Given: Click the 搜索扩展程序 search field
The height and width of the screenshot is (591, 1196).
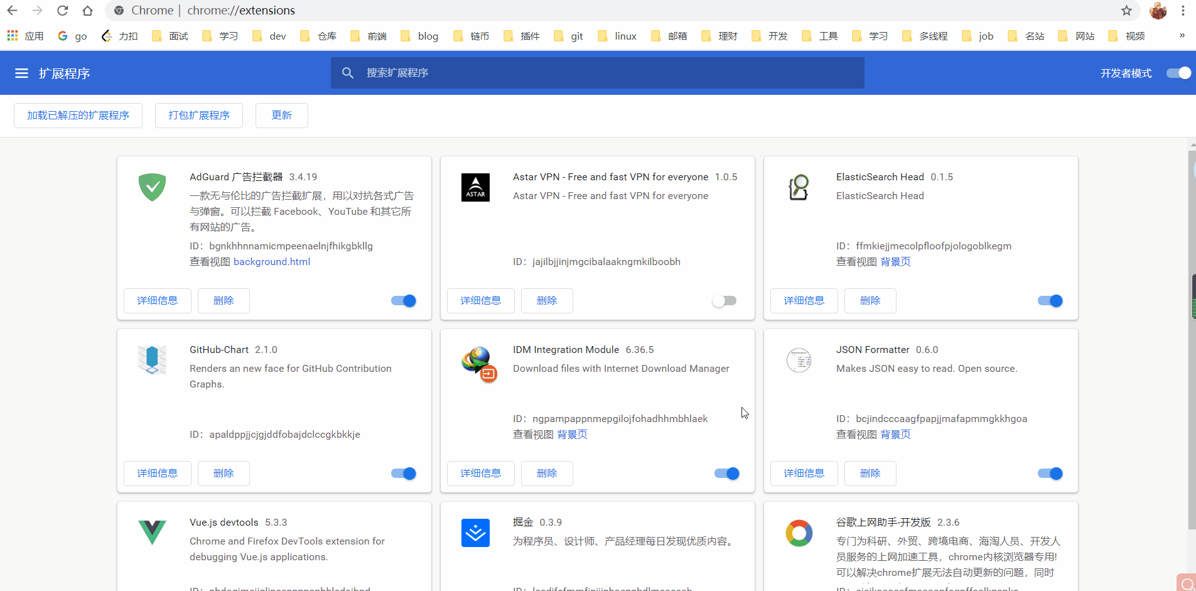Looking at the screenshot, I should [598, 73].
